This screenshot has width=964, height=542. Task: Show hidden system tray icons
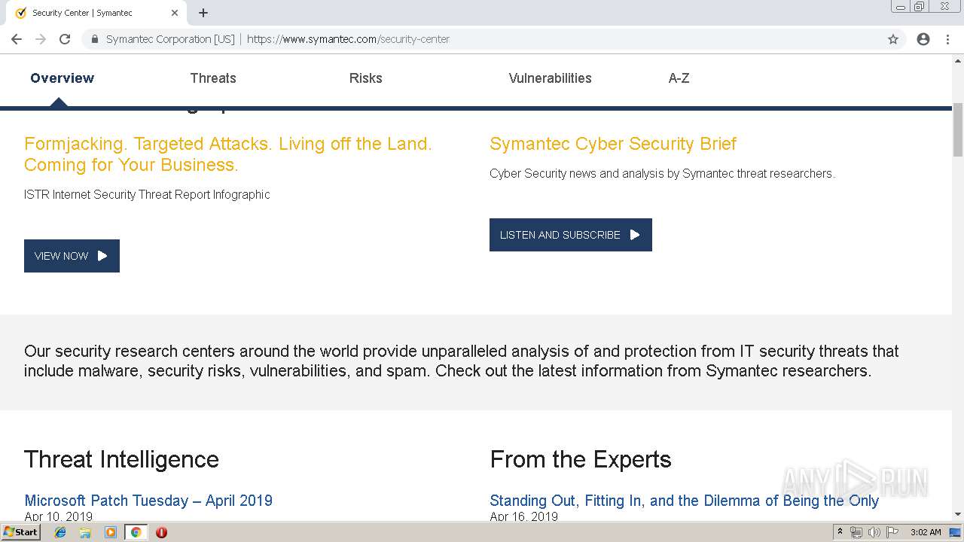[840, 532]
